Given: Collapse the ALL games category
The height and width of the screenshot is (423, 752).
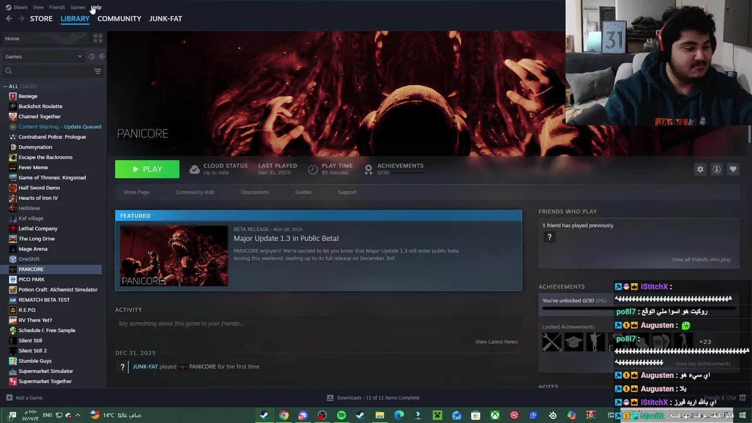Looking at the screenshot, I should click(5, 86).
